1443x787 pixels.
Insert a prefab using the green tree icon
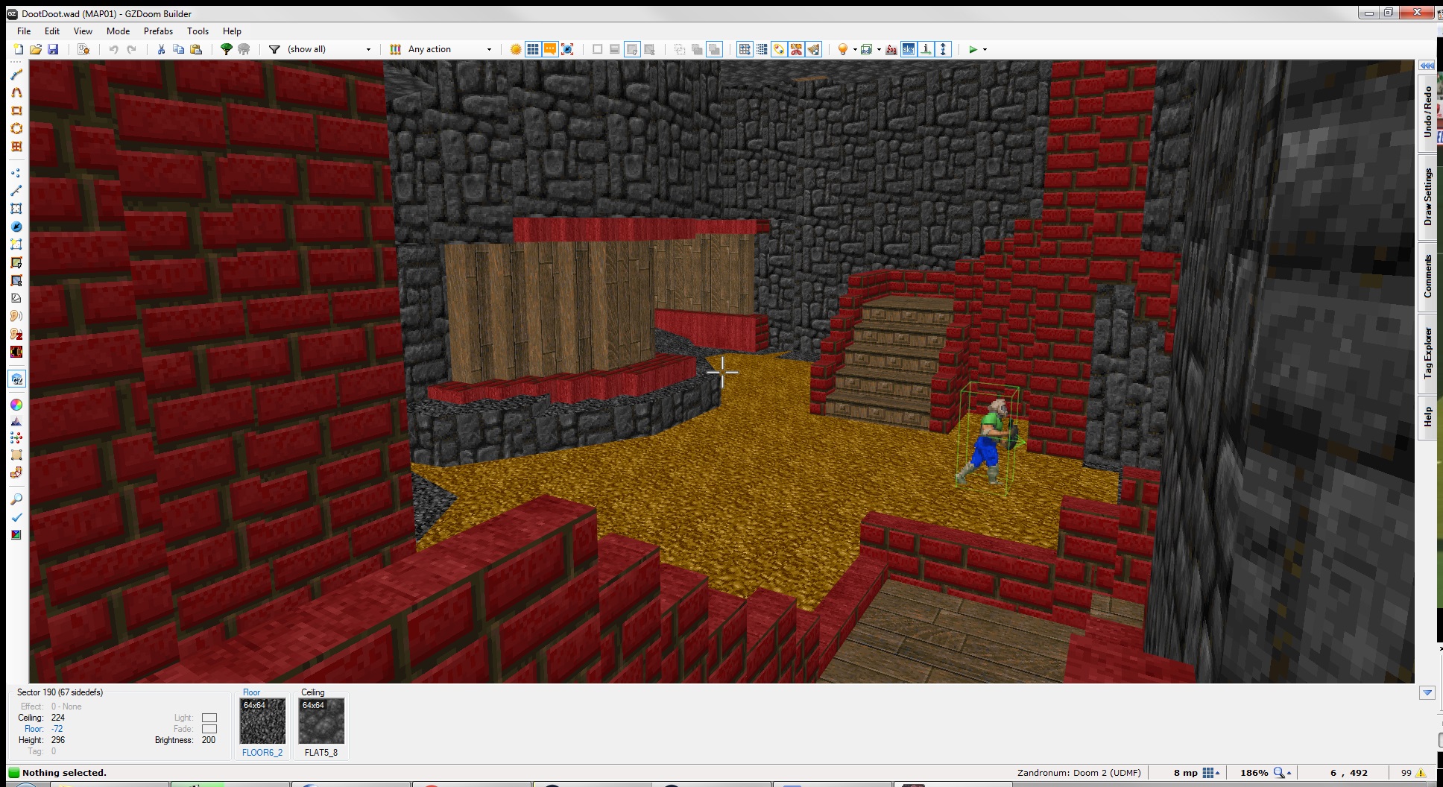[227, 49]
